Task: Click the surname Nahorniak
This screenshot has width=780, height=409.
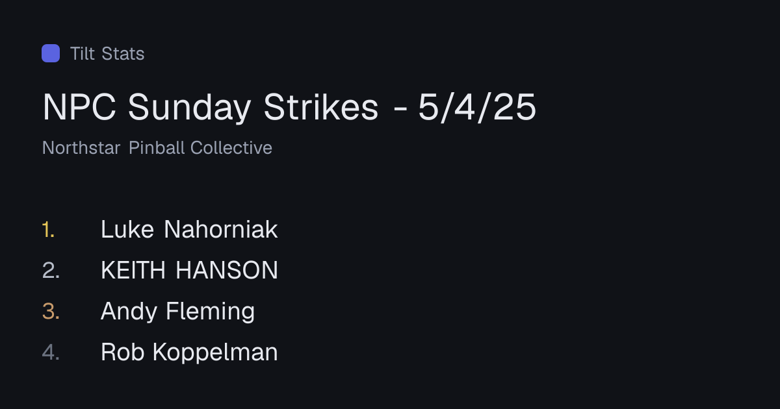Action: (x=221, y=229)
